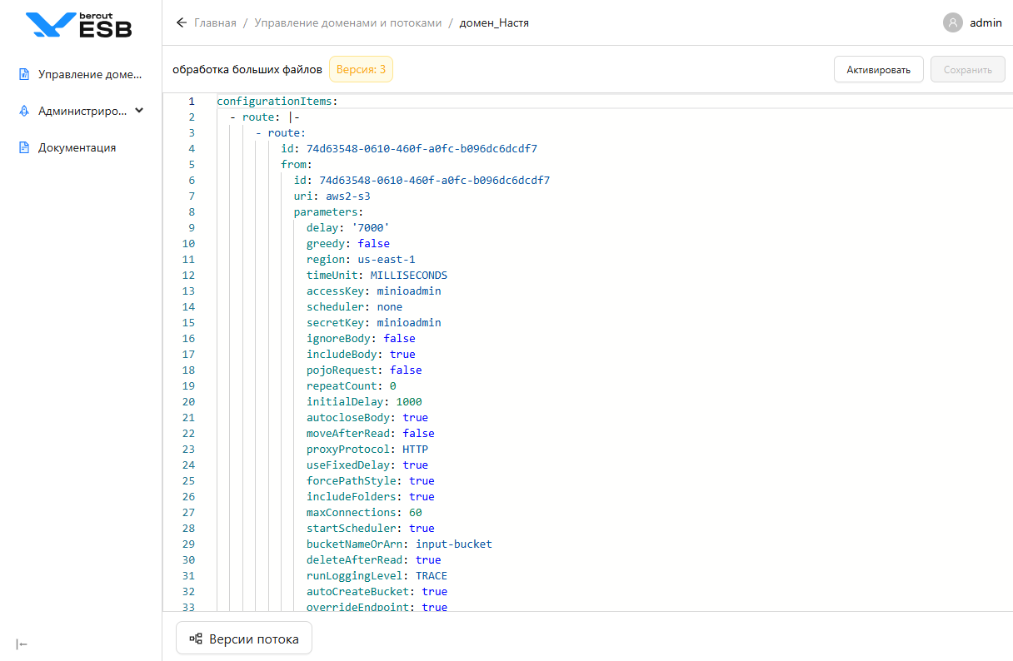Click the admin username label
The image size is (1013, 661).
[986, 22]
